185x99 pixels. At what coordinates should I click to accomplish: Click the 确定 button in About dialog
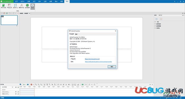tap(112, 67)
